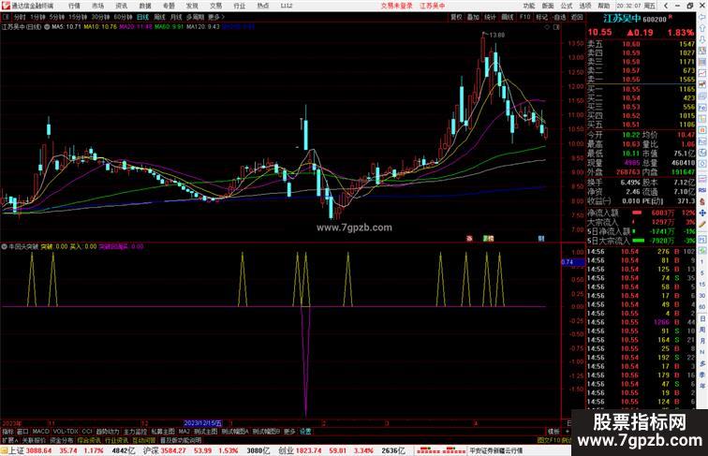Open the 资金分布 tab
The image size is (708, 456).
pyautogui.click(x=62, y=440)
